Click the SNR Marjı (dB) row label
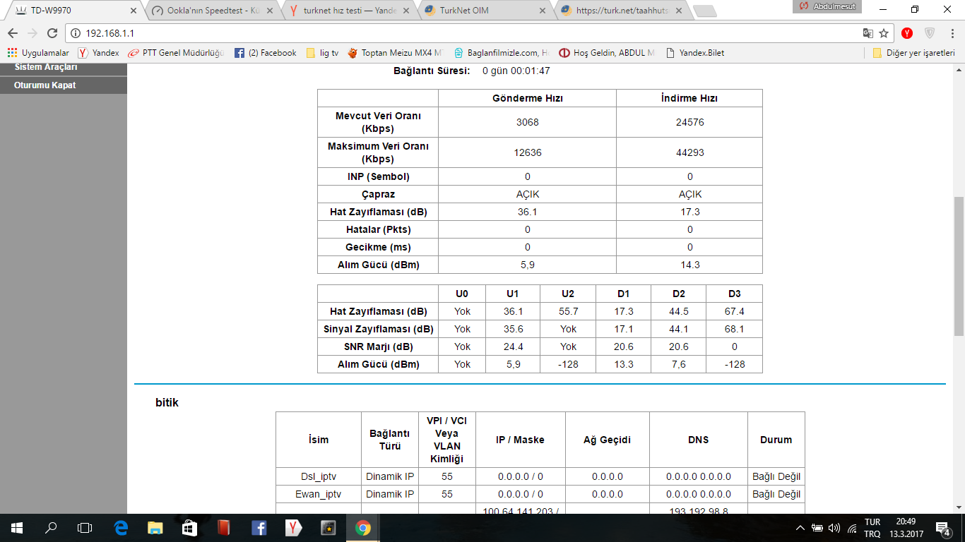The image size is (965, 542). [x=378, y=347]
